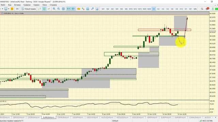Switch to CNYRUB H1 chart tab
The height and width of the screenshot is (122, 218).
click(x=63, y=118)
